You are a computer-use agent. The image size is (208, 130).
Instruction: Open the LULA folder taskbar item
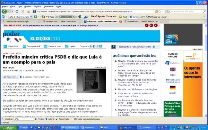pos(108,128)
